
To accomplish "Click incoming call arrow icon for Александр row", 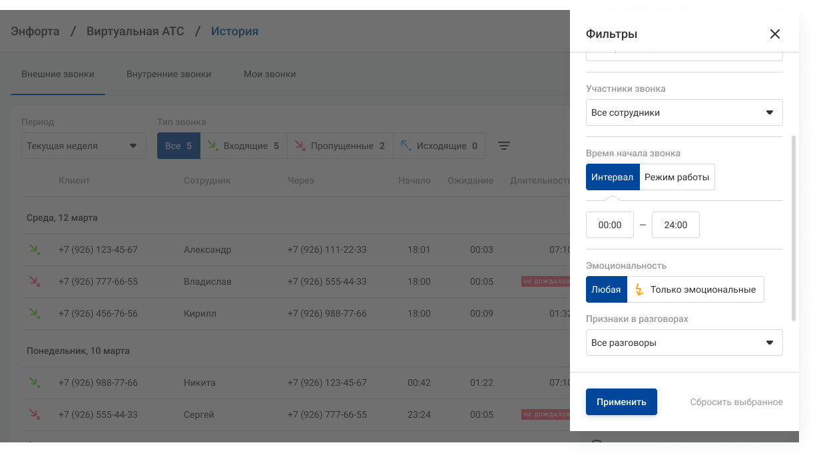I will (x=33, y=249).
